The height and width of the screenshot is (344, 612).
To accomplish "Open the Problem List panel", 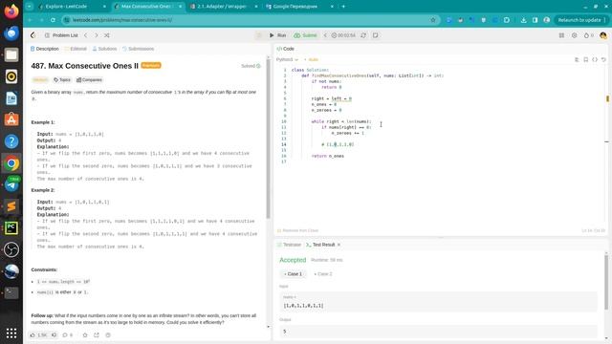I will point(61,35).
